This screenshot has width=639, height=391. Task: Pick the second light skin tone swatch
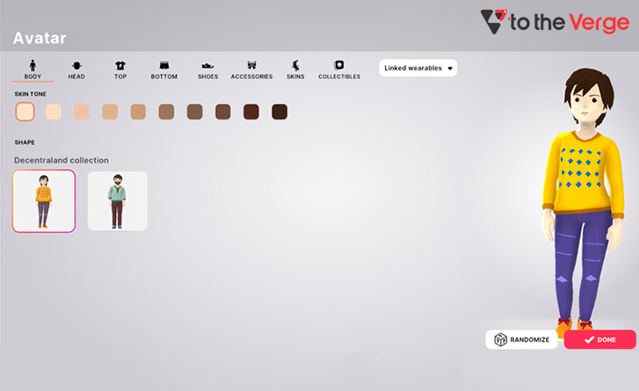(54, 112)
